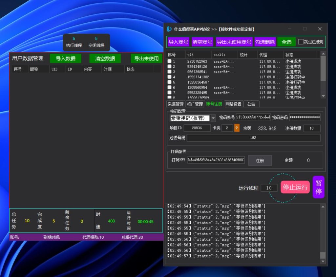Open the 网络设置 tab
This screenshot has width=336, height=277.
[x=233, y=104]
